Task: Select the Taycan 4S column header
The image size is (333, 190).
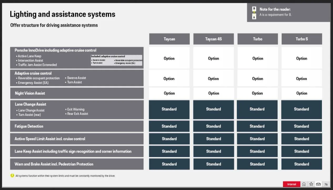Action: 214,39
